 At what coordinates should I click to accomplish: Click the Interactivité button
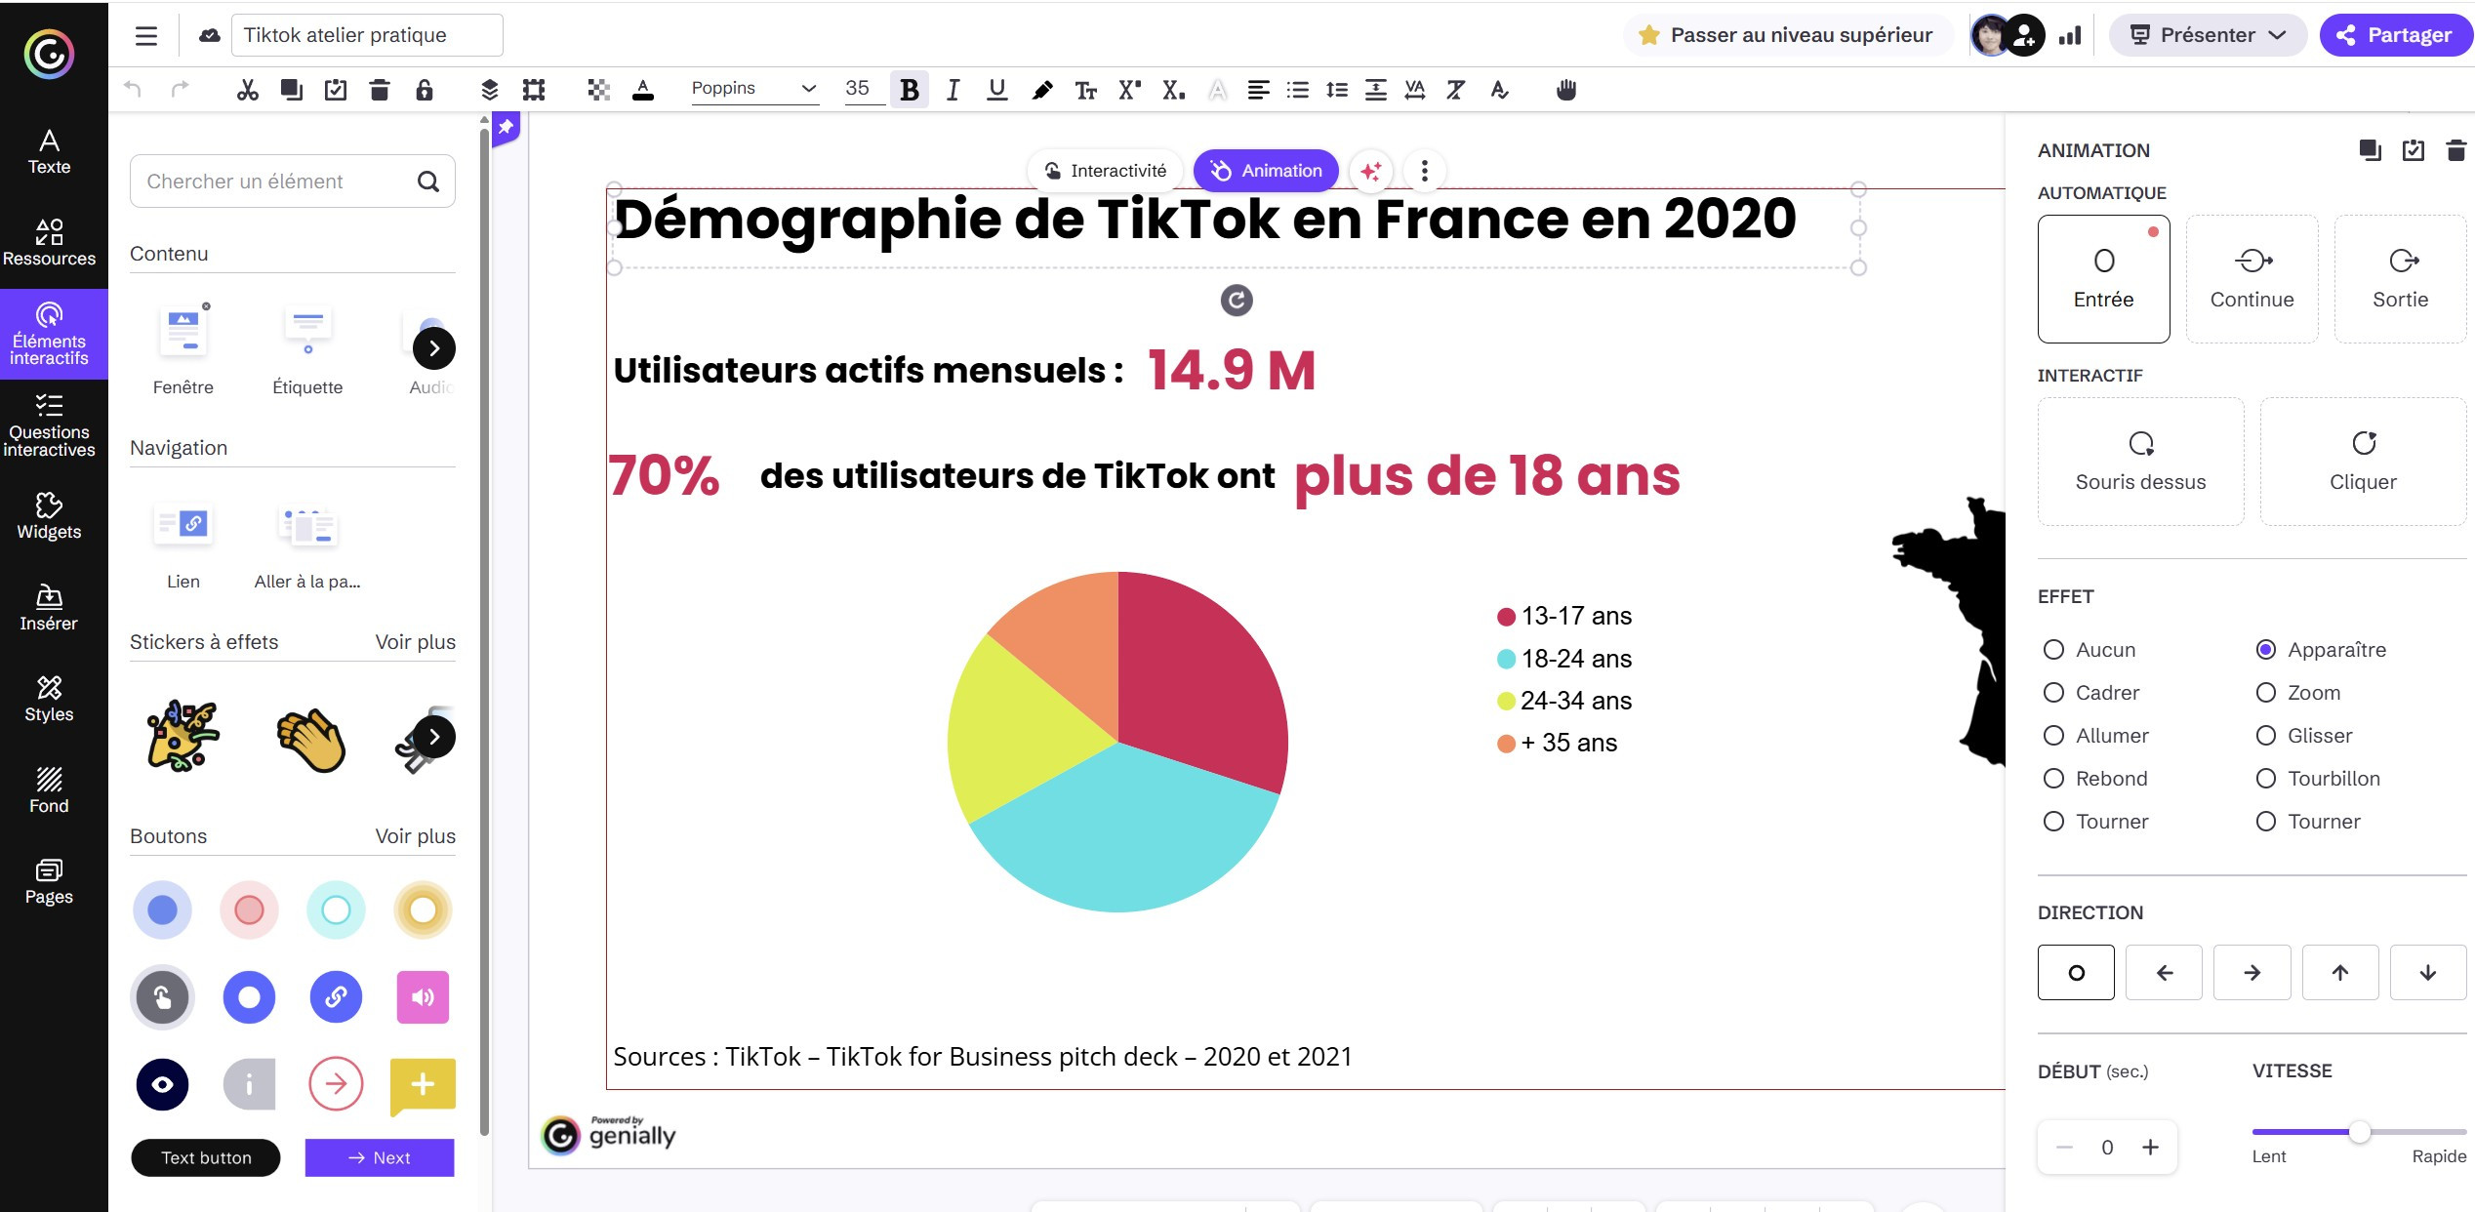point(1105,171)
